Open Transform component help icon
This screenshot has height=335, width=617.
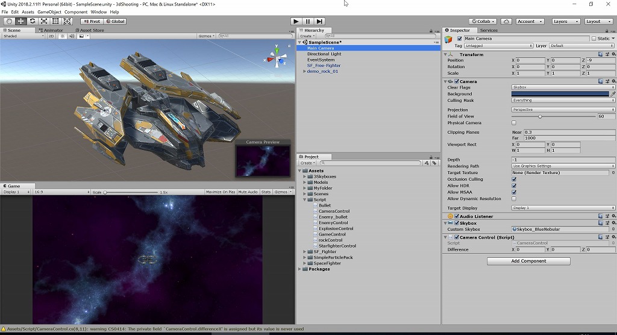601,54
